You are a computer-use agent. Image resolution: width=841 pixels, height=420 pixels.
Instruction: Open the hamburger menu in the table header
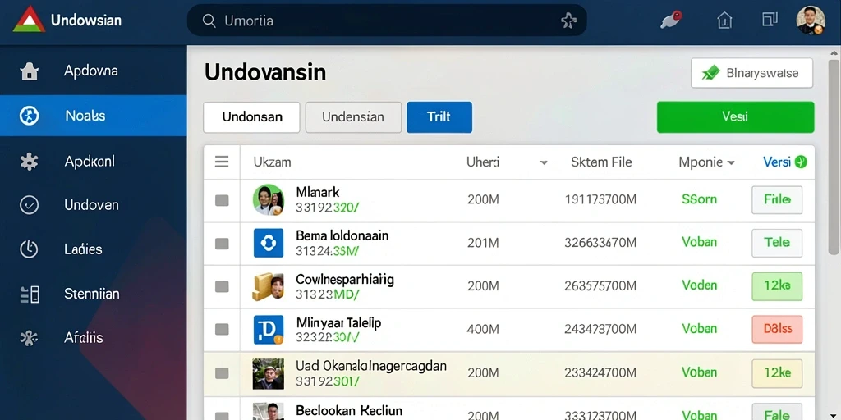point(222,162)
